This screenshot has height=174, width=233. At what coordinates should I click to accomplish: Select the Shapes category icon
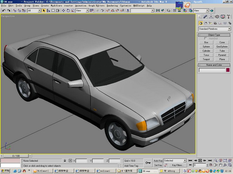[x=205, y=23]
